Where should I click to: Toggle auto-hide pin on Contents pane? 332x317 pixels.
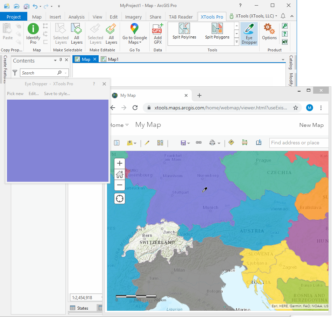(x=61, y=60)
